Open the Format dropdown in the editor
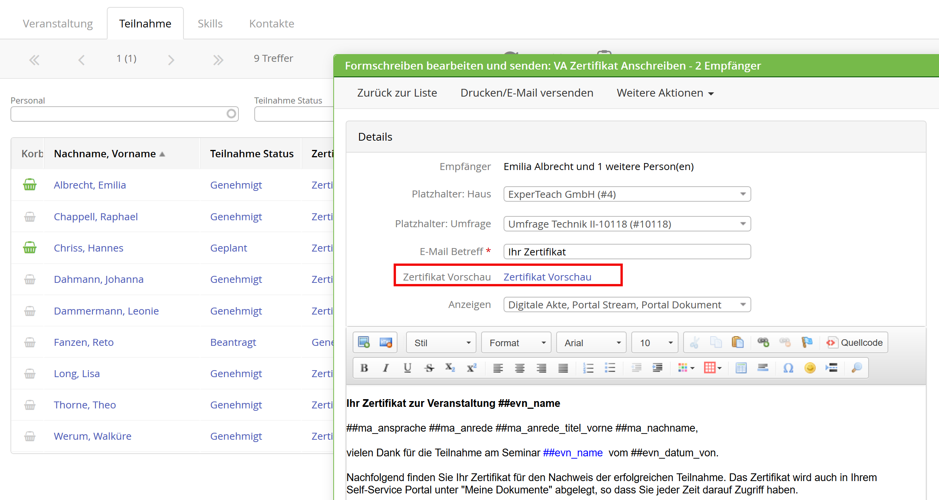 coord(516,343)
